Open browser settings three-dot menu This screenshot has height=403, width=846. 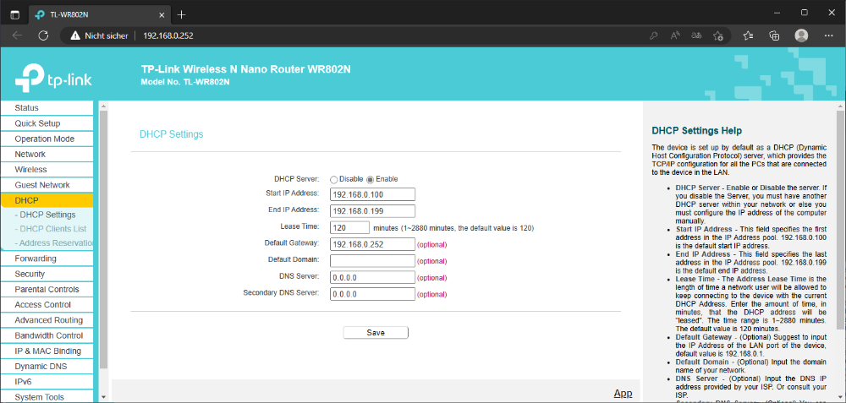[829, 36]
